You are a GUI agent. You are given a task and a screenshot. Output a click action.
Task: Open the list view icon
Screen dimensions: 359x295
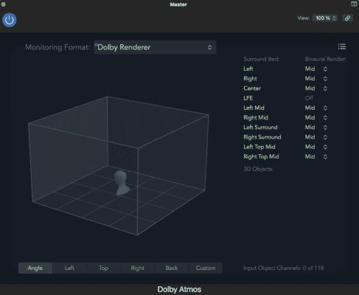point(342,46)
